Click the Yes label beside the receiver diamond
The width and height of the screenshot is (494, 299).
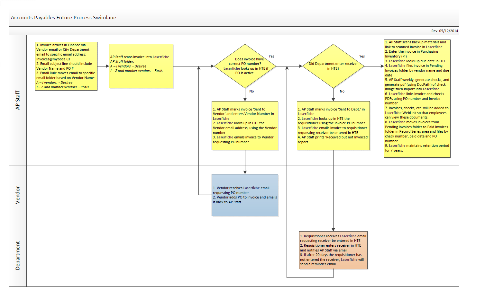[362, 56]
